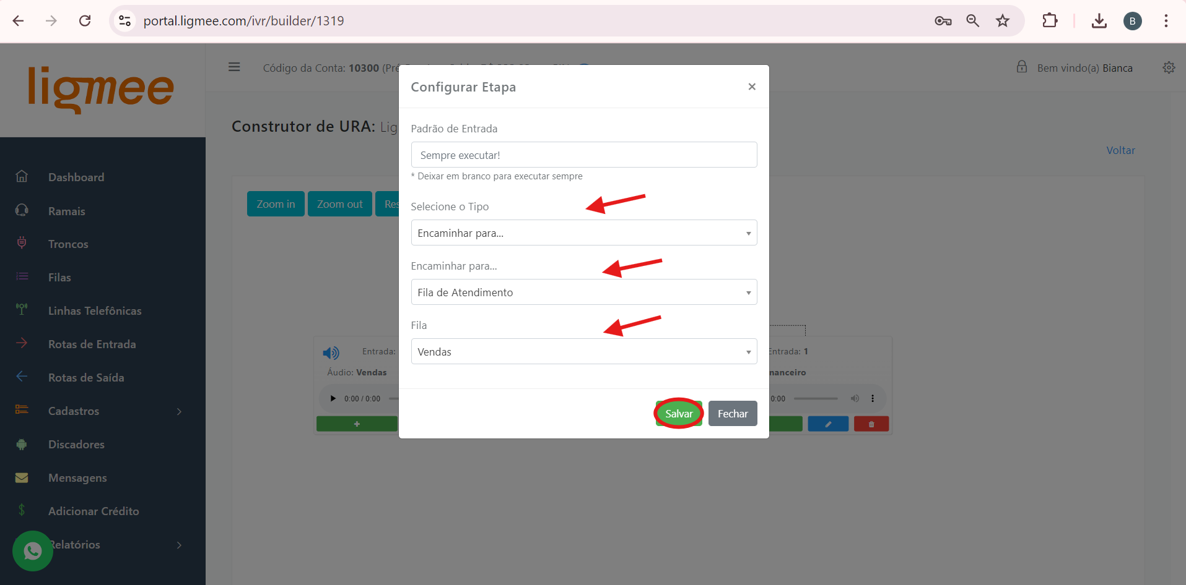Click the Fechar button in dialog
Viewport: 1186px width, 585px height.
[x=733, y=414]
